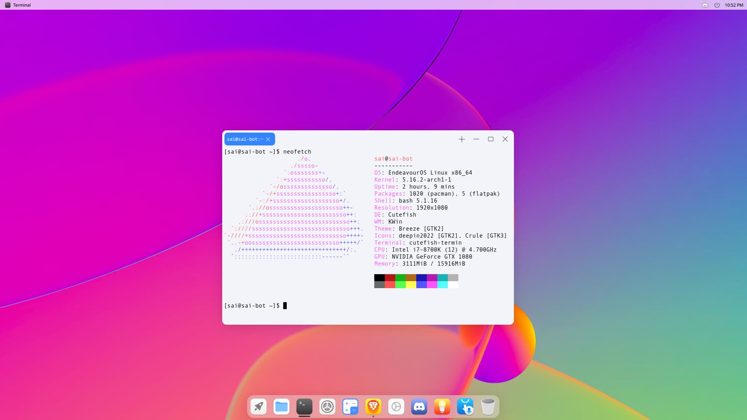Click the 10:52 PM clock
Viewport: 747px width, 420px height.
pos(734,5)
